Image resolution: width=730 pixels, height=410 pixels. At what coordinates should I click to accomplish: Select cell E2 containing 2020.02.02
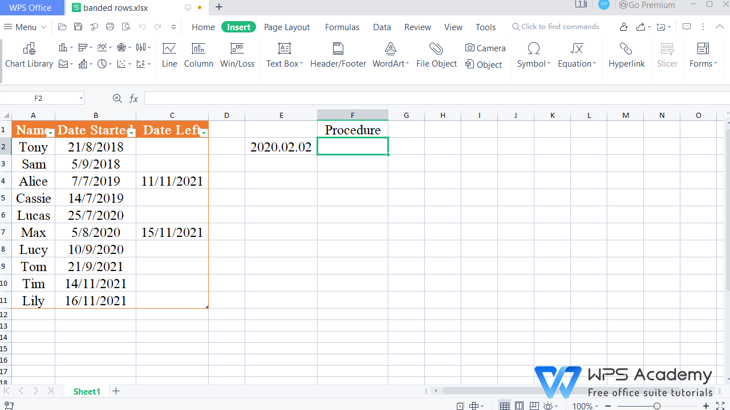click(281, 146)
